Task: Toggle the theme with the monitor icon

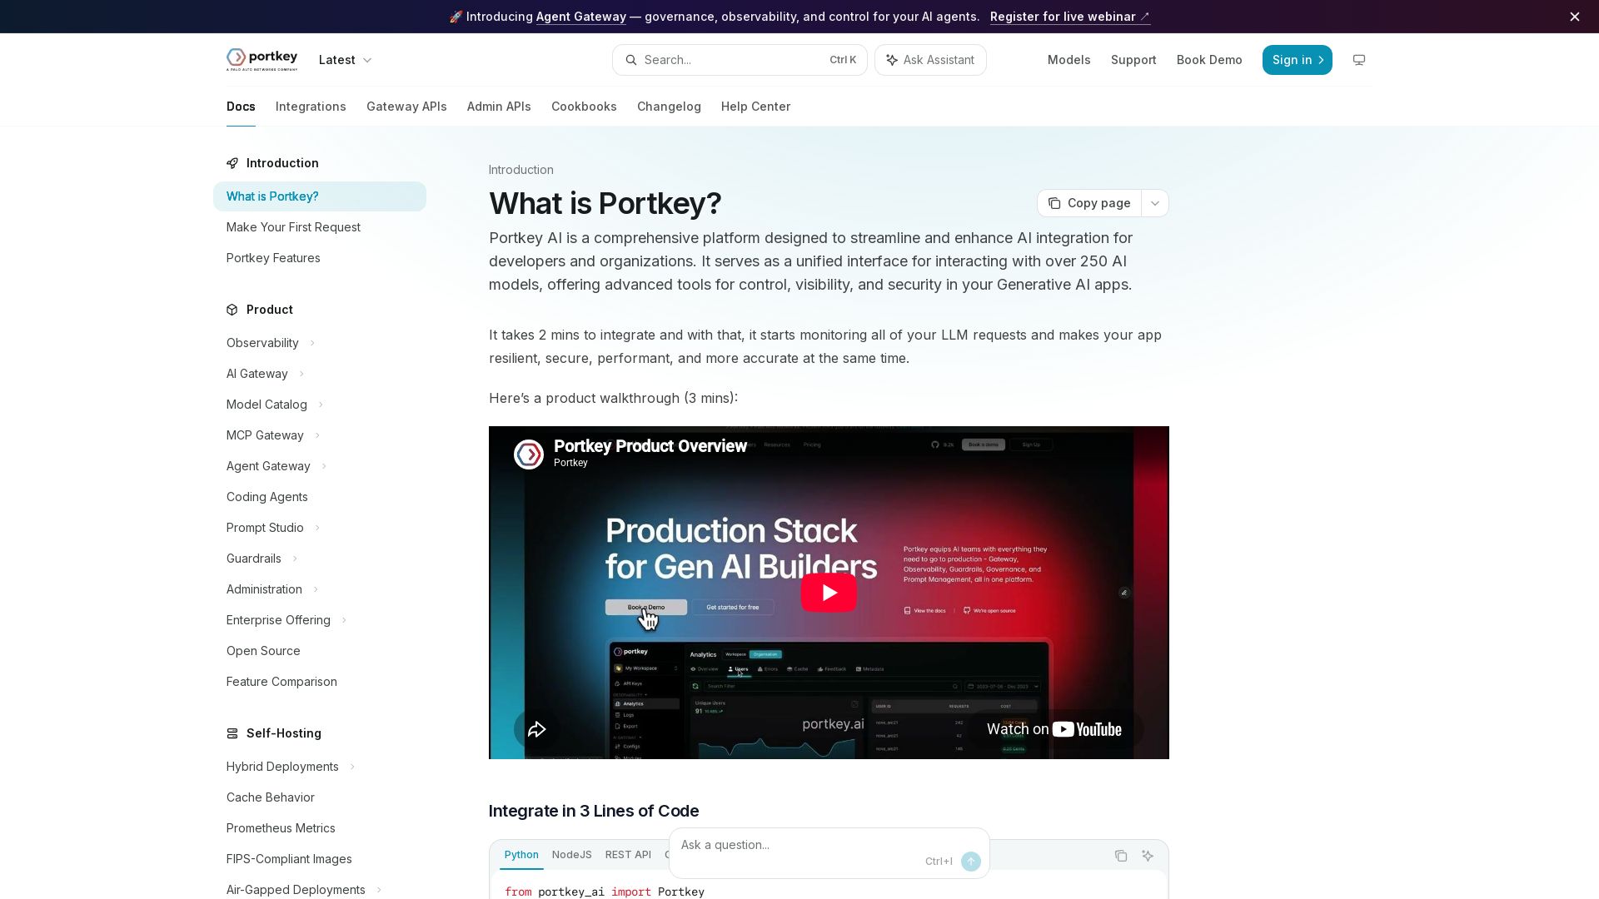Action: pyautogui.click(x=1358, y=60)
